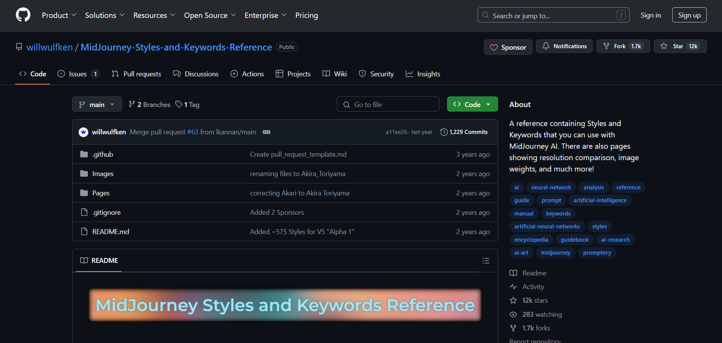
Task: Open the Issues tab
Action: [x=78, y=74]
